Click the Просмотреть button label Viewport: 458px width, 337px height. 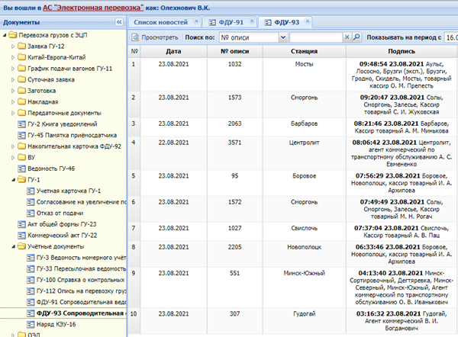(160, 37)
